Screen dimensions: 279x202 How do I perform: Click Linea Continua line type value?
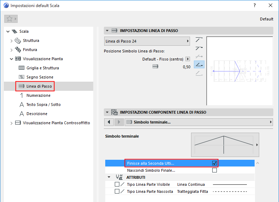click(191, 184)
